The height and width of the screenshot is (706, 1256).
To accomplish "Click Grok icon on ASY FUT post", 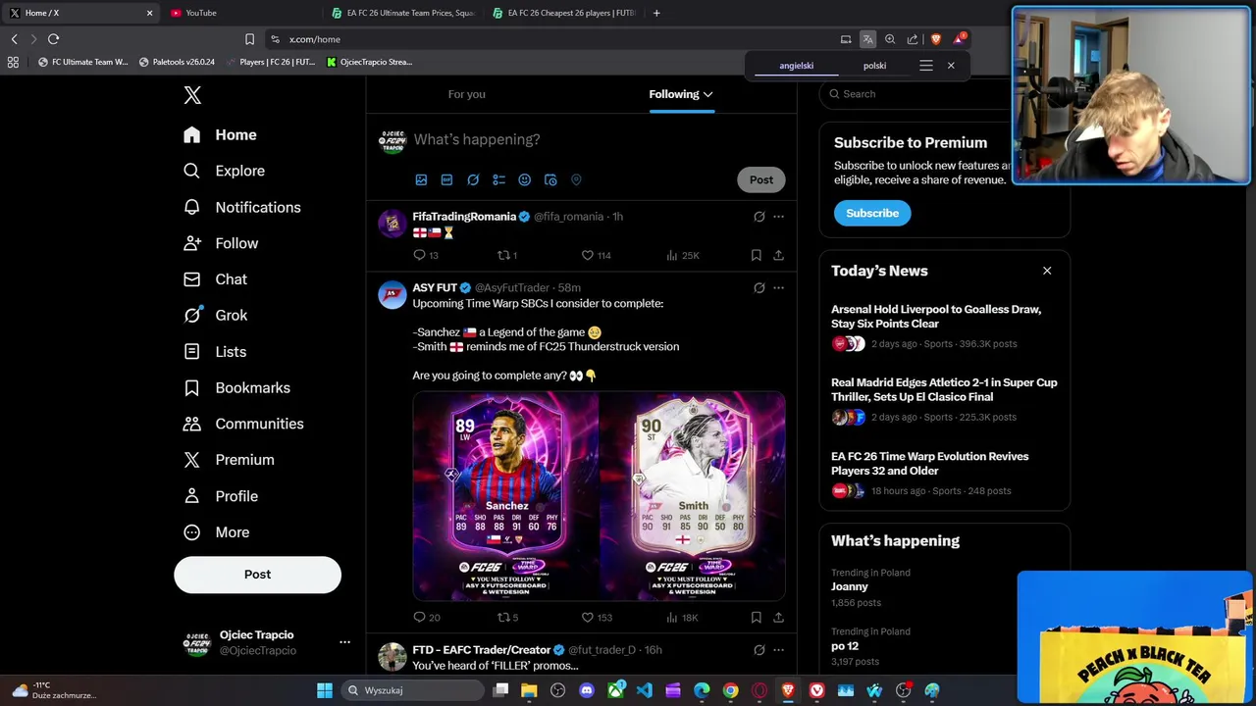I will click(759, 288).
